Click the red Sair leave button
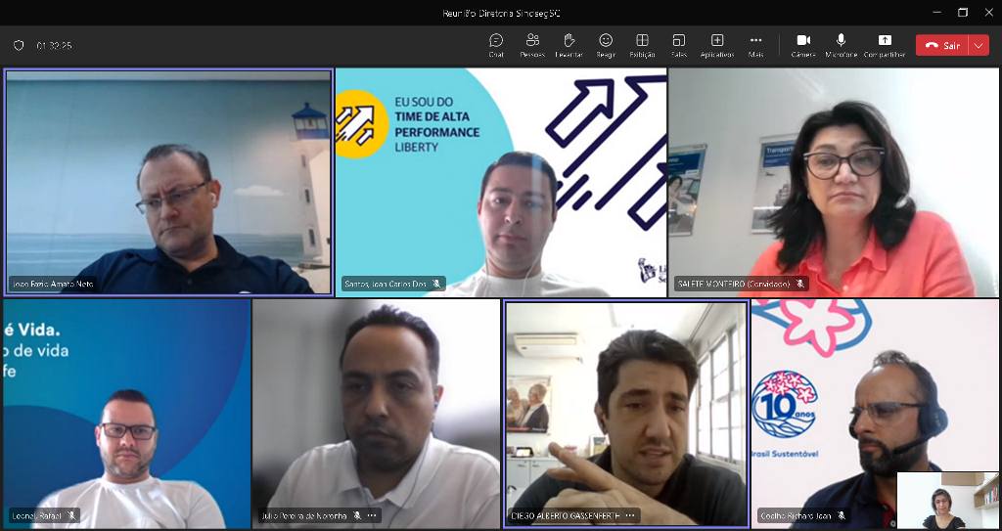 (942, 45)
